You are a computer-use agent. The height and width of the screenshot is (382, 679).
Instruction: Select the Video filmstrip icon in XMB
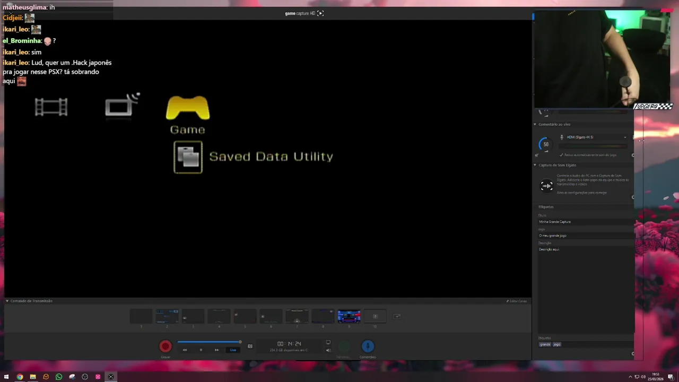coord(51,107)
